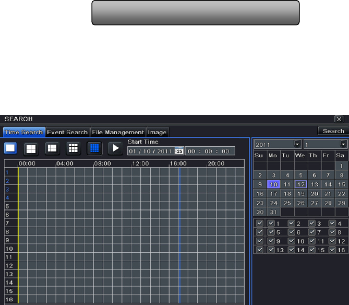Expand the 2011 year dropdown

(297, 144)
